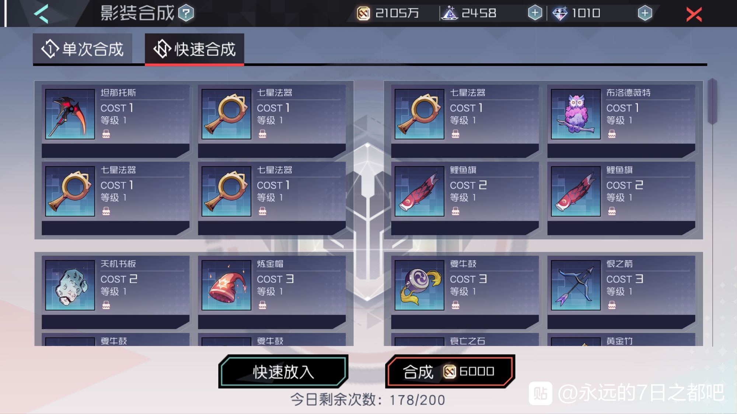Select the top-right panel 七星法器 card

[465, 121]
